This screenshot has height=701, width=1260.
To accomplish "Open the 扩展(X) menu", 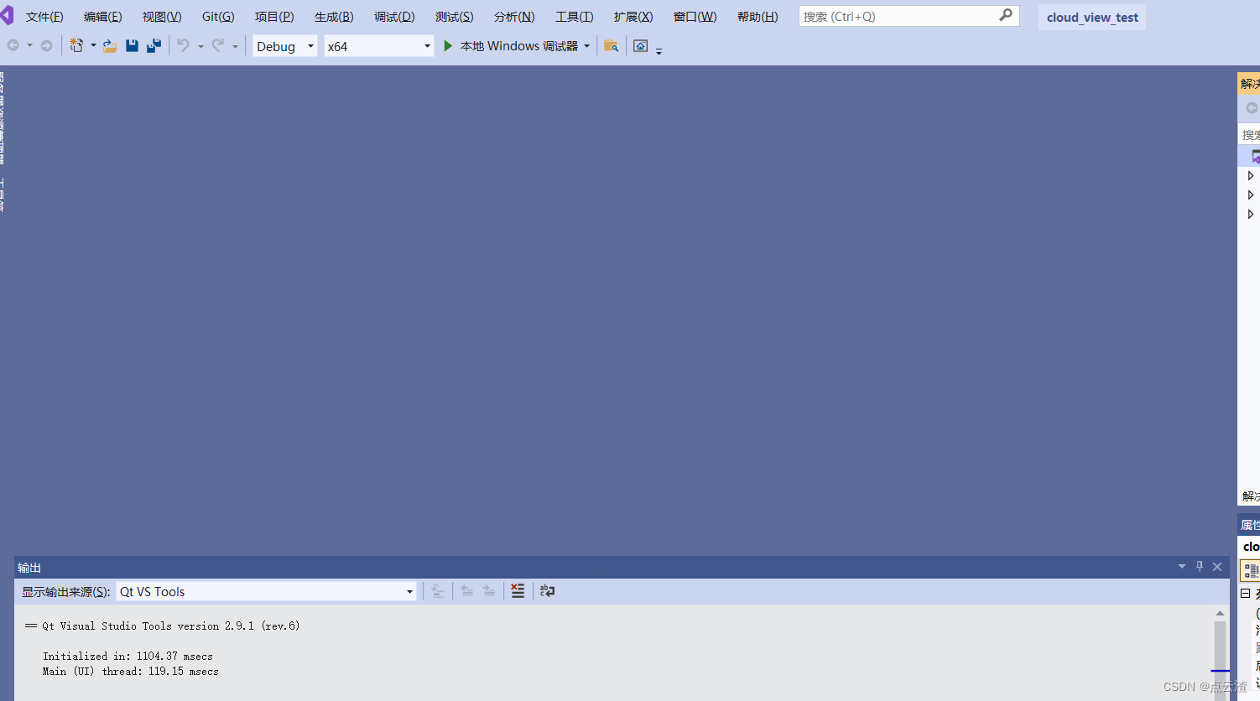I will (x=633, y=17).
